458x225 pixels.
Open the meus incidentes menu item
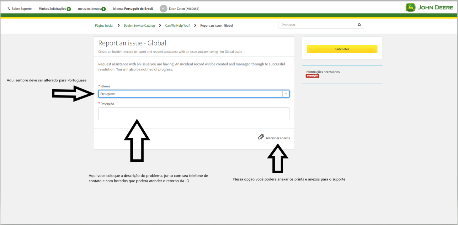point(89,9)
